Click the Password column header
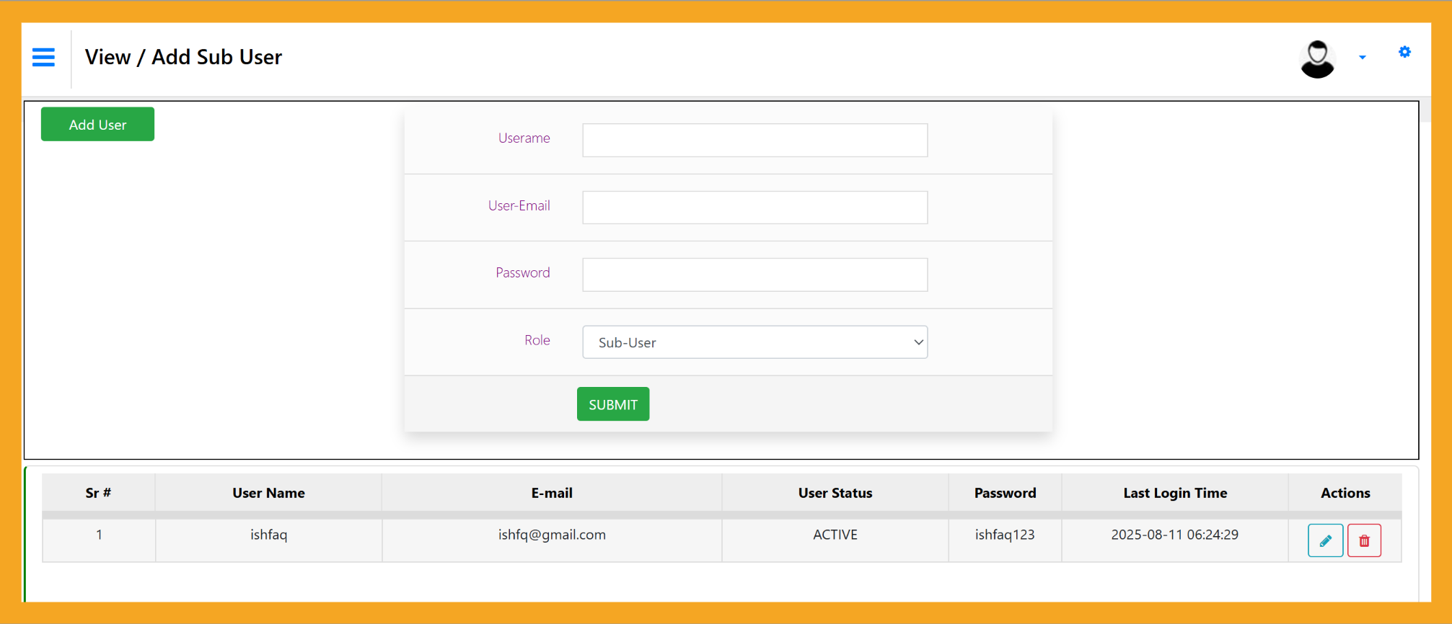The height and width of the screenshot is (624, 1452). click(x=1004, y=493)
